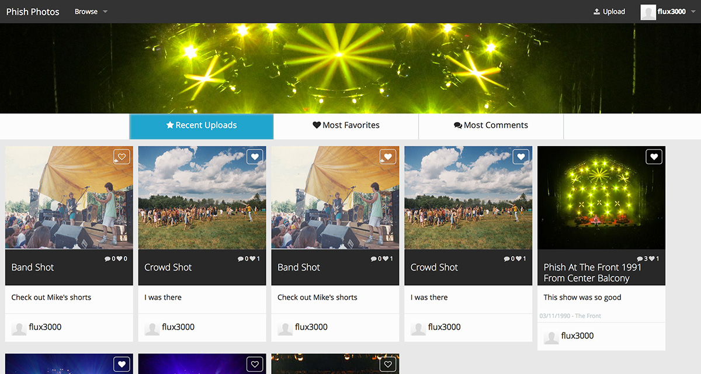Click the profile avatar in the top bar
The image size is (701, 374).
[x=648, y=12]
